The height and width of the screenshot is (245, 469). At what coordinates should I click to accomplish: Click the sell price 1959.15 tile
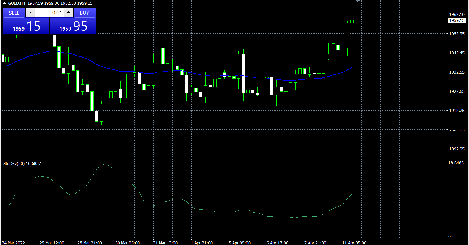(x=26, y=26)
